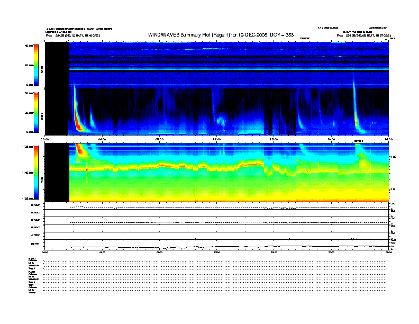Select the 30.00 label on RAD1 scale
This screenshot has width=419, height=324.
pyautogui.click(x=29, y=113)
